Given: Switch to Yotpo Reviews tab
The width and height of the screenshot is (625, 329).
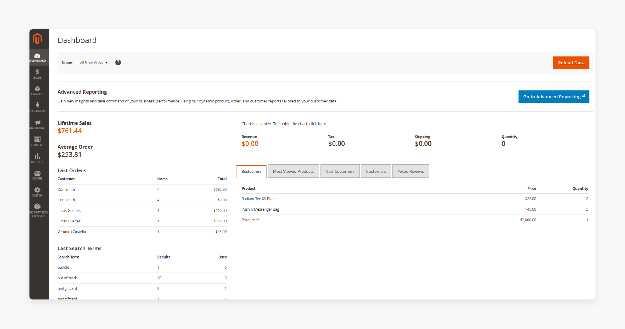Looking at the screenshot, I should [411, 171].
